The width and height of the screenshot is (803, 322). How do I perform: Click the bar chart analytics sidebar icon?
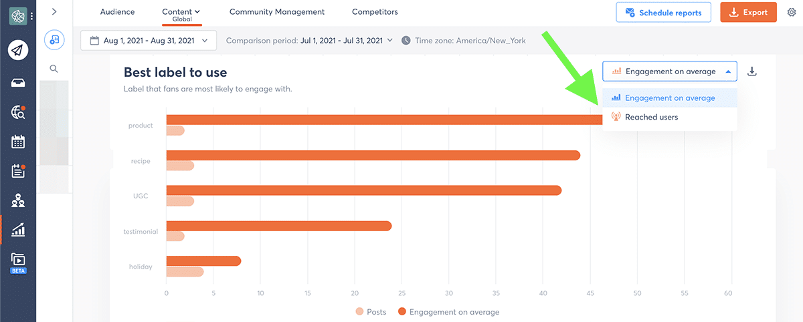(x=18, y=230)
